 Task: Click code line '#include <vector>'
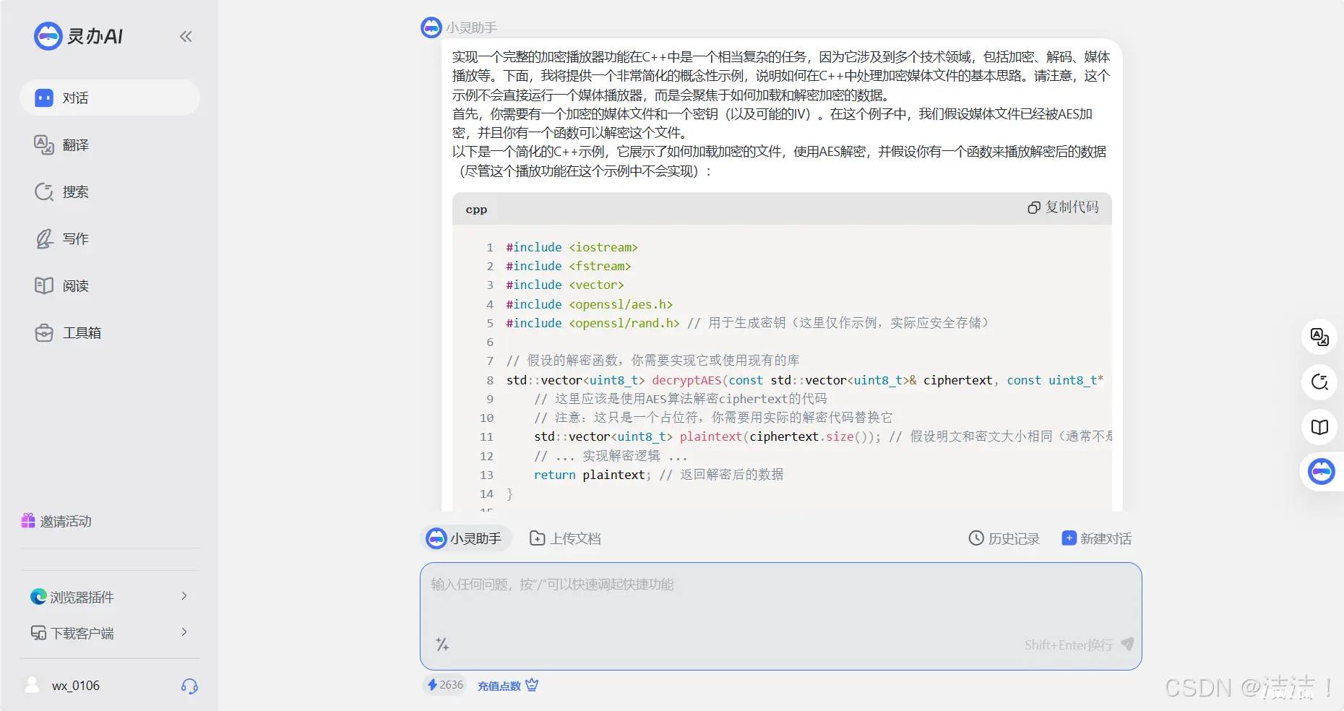tap(564, 285)
